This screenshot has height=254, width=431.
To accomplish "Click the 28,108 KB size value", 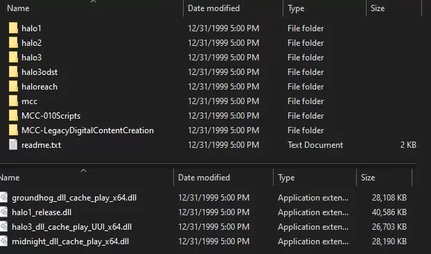I will pos(389,198).
